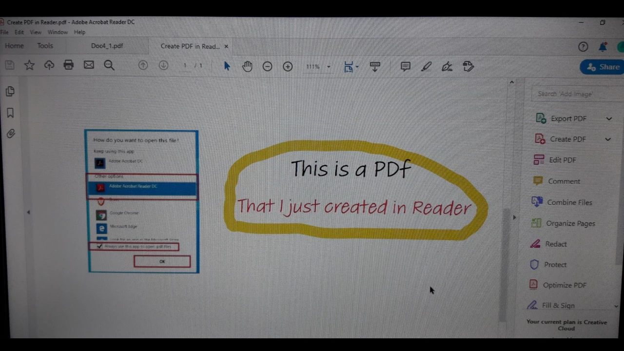Open the View menu
The height and width of the screenshot is (351, 624).
pos(36,32)
